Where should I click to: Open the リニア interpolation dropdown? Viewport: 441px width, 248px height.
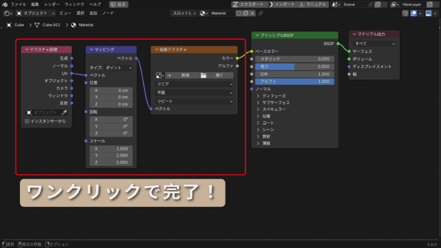[194, 84]
